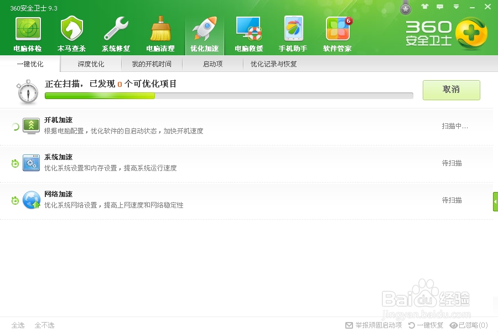
Task: Minimize the 360安全卫士 window
Action: click(473, 7)
